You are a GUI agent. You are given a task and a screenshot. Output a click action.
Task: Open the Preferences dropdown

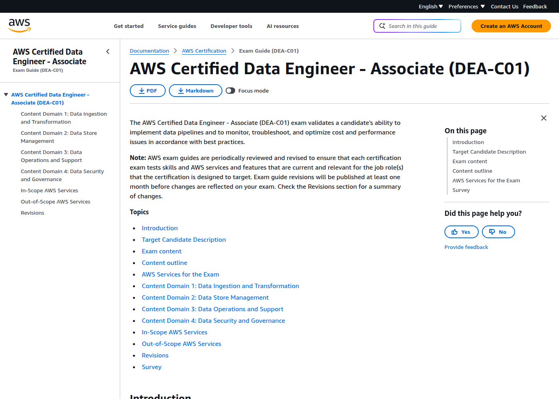click(x=466, y=6)
